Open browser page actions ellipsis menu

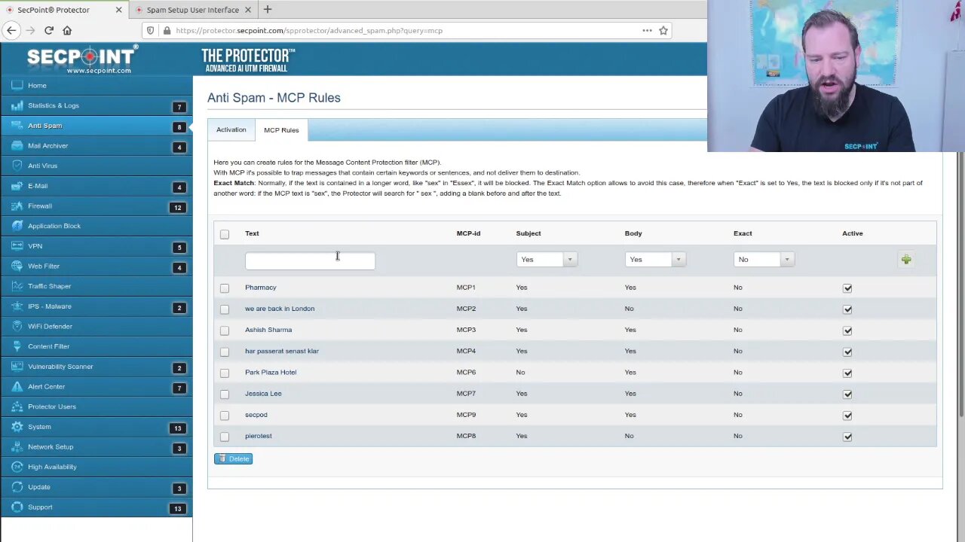click(647, 30)
